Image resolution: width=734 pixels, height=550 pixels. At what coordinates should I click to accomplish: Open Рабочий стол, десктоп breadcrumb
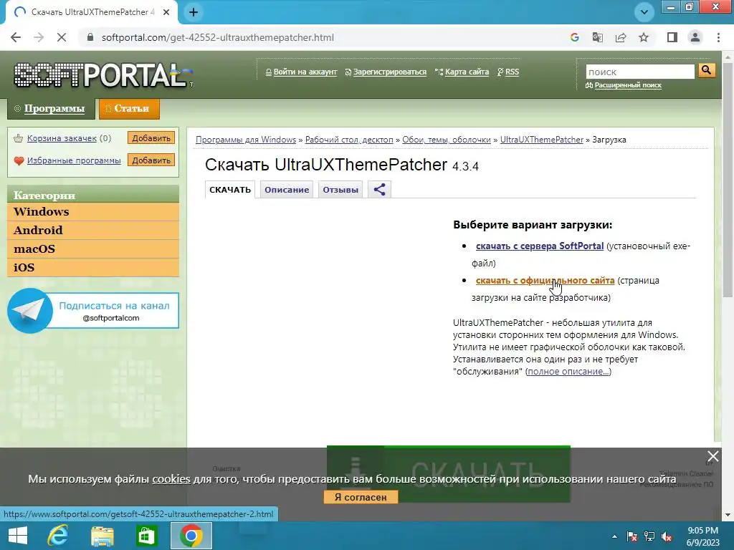[349, 140]
